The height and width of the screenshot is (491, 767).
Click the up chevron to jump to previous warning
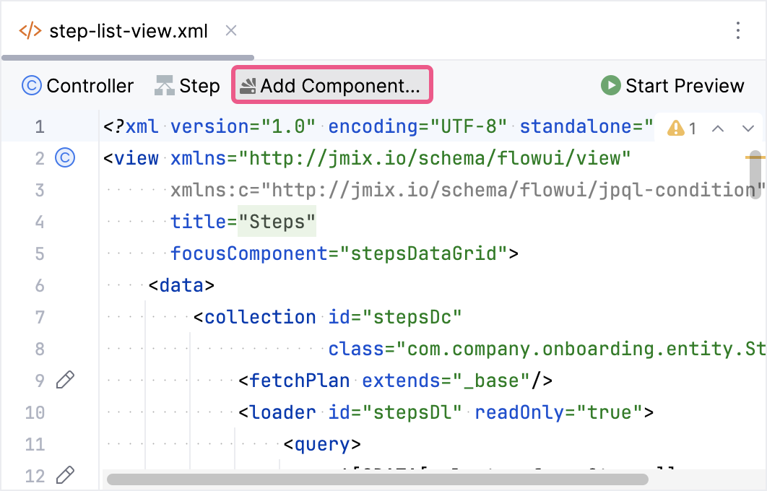pyautogui.click(x=719, y=128)
